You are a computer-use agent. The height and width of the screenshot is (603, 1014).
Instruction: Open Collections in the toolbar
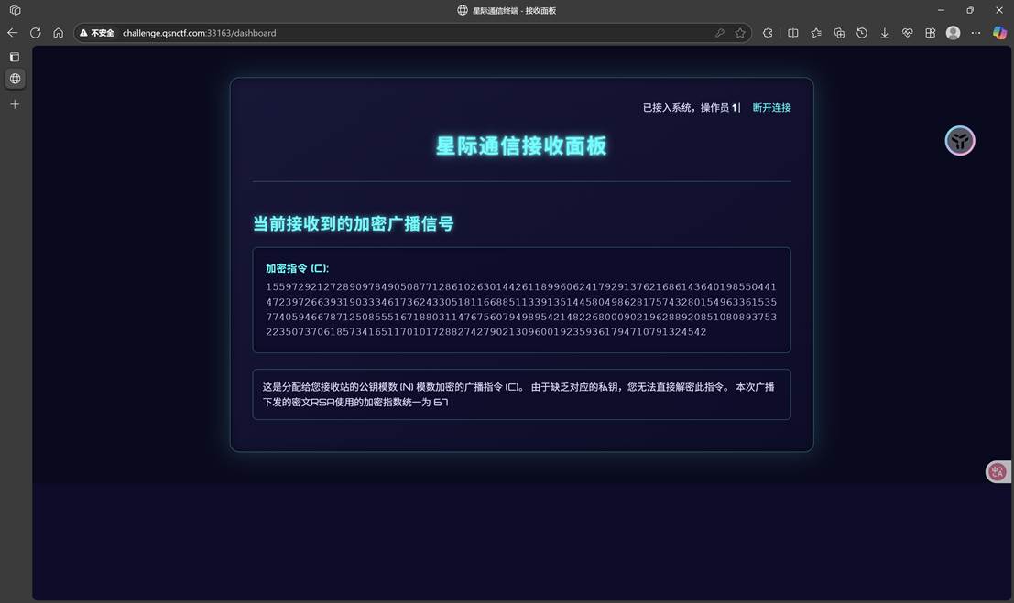point(838,33)
